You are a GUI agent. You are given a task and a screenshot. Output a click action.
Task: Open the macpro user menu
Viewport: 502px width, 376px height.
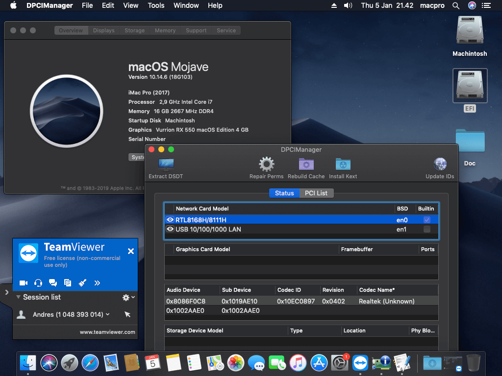coord(432,5)
